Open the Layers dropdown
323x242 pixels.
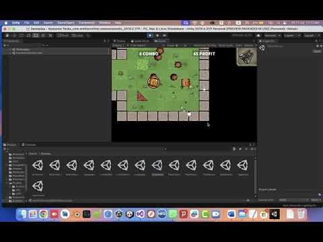(x=292, y=36)
